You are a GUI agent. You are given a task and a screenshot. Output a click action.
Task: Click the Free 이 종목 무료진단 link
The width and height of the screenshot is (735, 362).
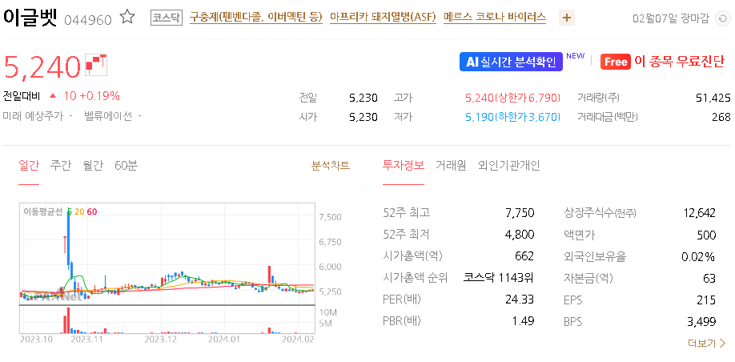pos(662,62)
